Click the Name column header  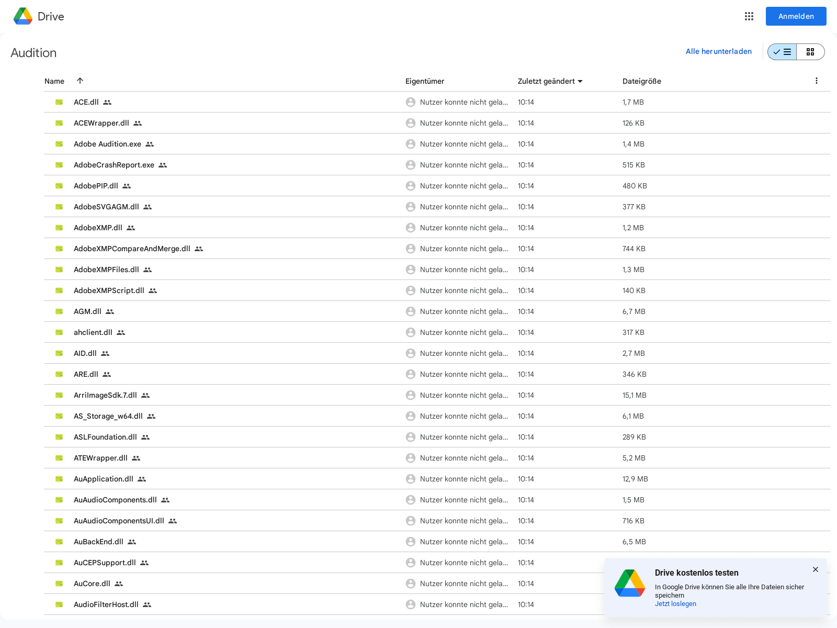point(54,81)
